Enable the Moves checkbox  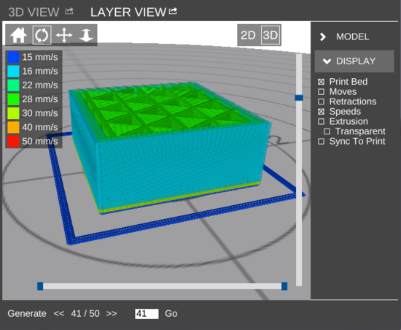[322, 92]
